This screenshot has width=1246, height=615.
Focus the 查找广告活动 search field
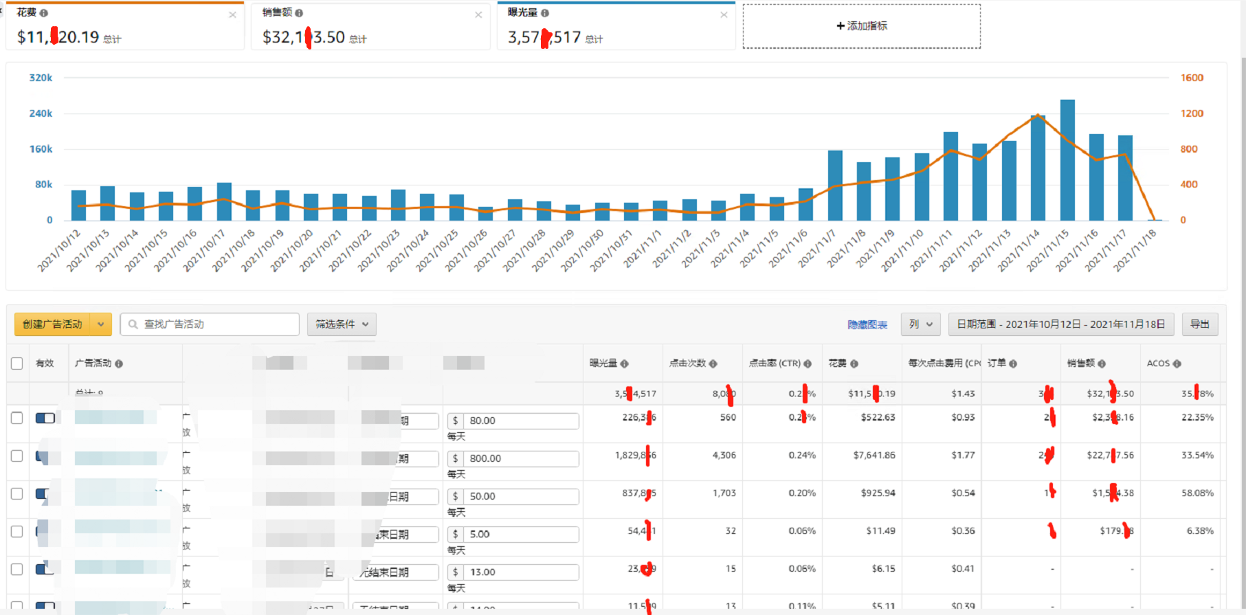tap(210, 324)
